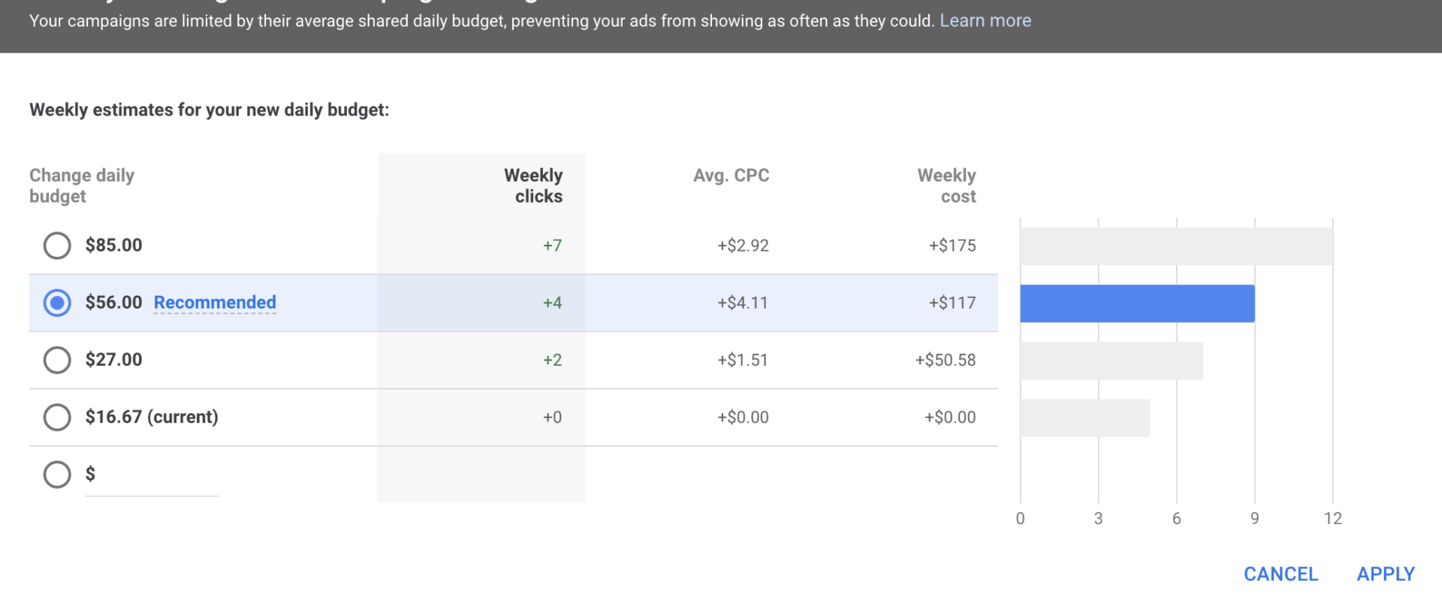Click the +$1.51 Avg. CPC value
The image size is (1442, 603).
click(x=743, y=360)
